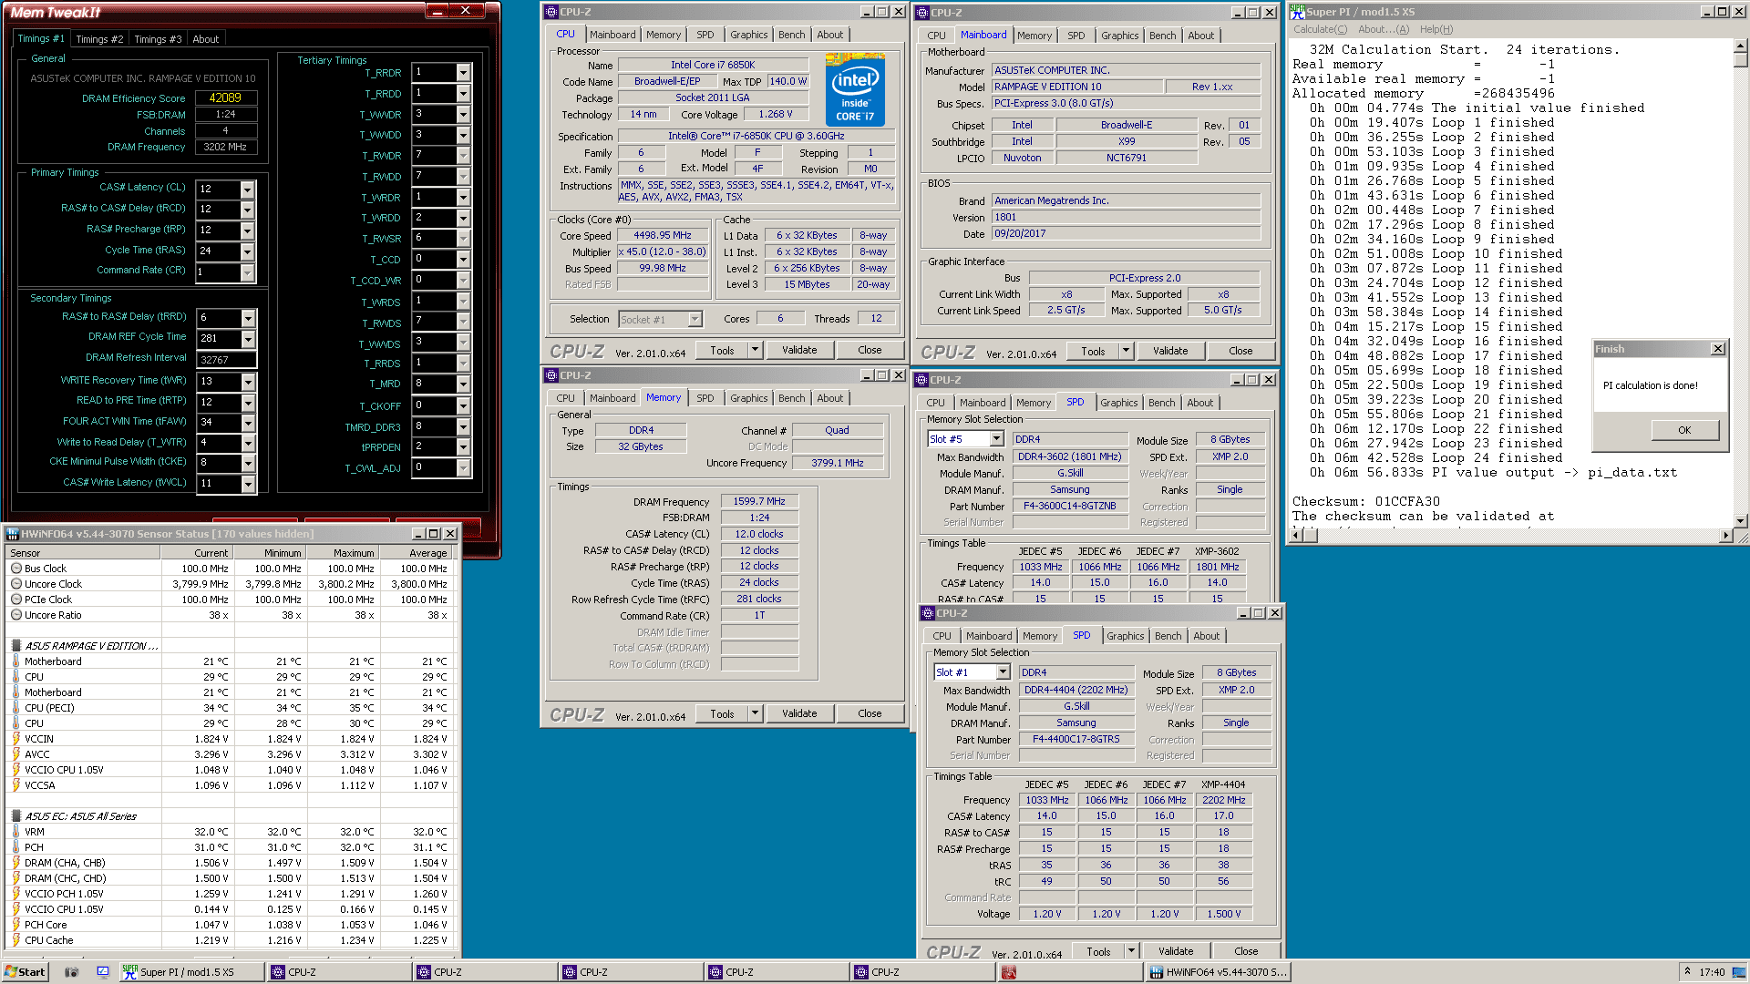Image resolution: width=1750 pixels, height=984 pixels.
Task: Open the Socket #1 selection dropdown in CPU-Z
Action: tap(695, 320)
